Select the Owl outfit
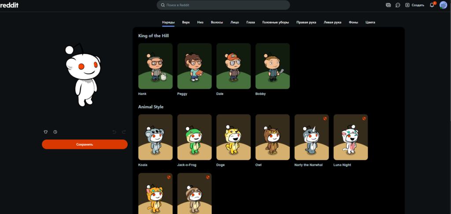The width and height of the screenshot is (451, 214). (273, 137)
